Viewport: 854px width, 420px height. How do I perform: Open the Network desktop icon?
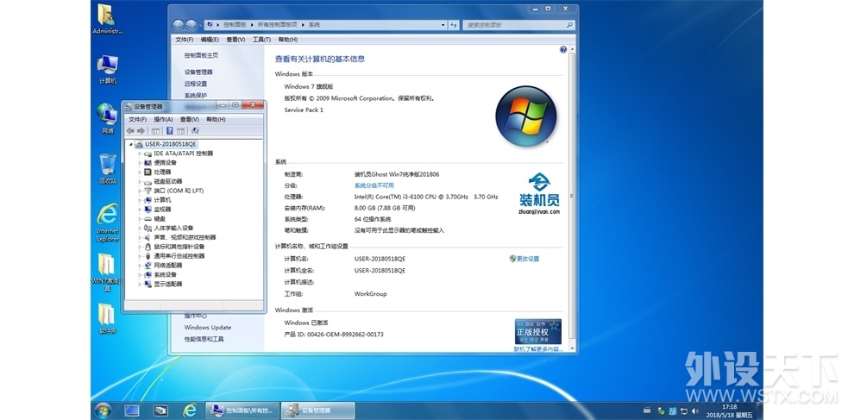tap(107, 119)
